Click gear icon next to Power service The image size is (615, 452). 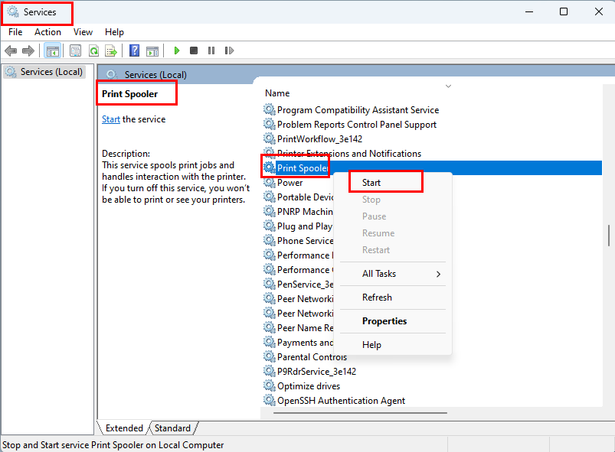269,183
